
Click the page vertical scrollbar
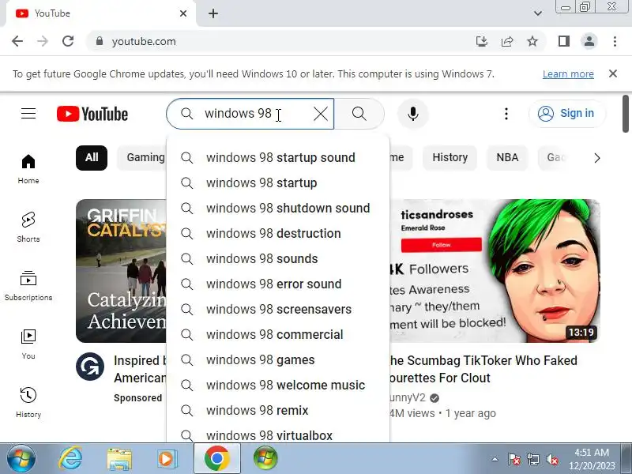[625, 114]
